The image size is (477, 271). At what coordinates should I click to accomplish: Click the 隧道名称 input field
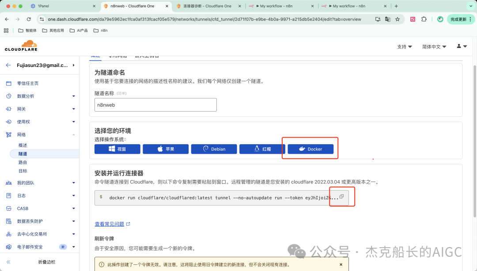(x=155, y=105)
